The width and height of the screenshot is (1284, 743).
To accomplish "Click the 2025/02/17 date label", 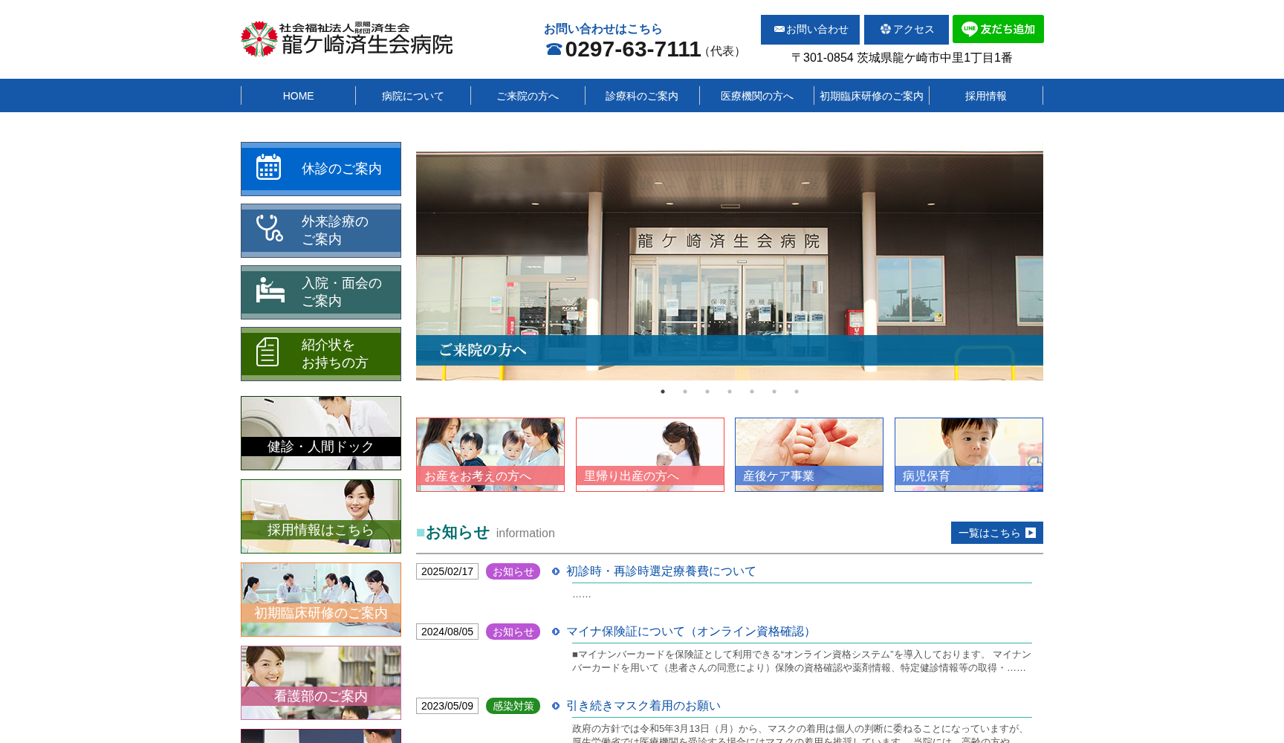I will 447,571.
